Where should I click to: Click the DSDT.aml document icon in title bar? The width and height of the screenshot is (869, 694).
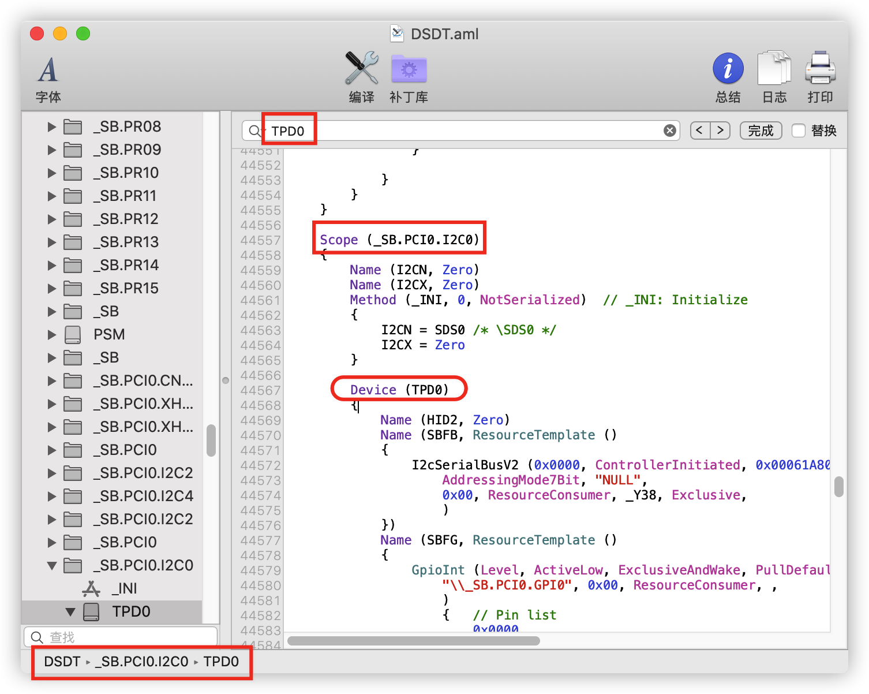point(397,33)
